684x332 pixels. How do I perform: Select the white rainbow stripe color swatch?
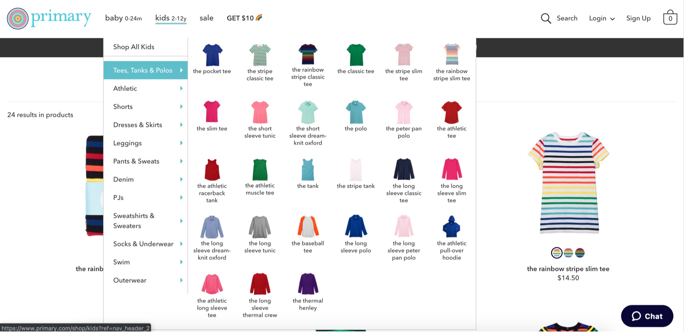pos(556,253)
